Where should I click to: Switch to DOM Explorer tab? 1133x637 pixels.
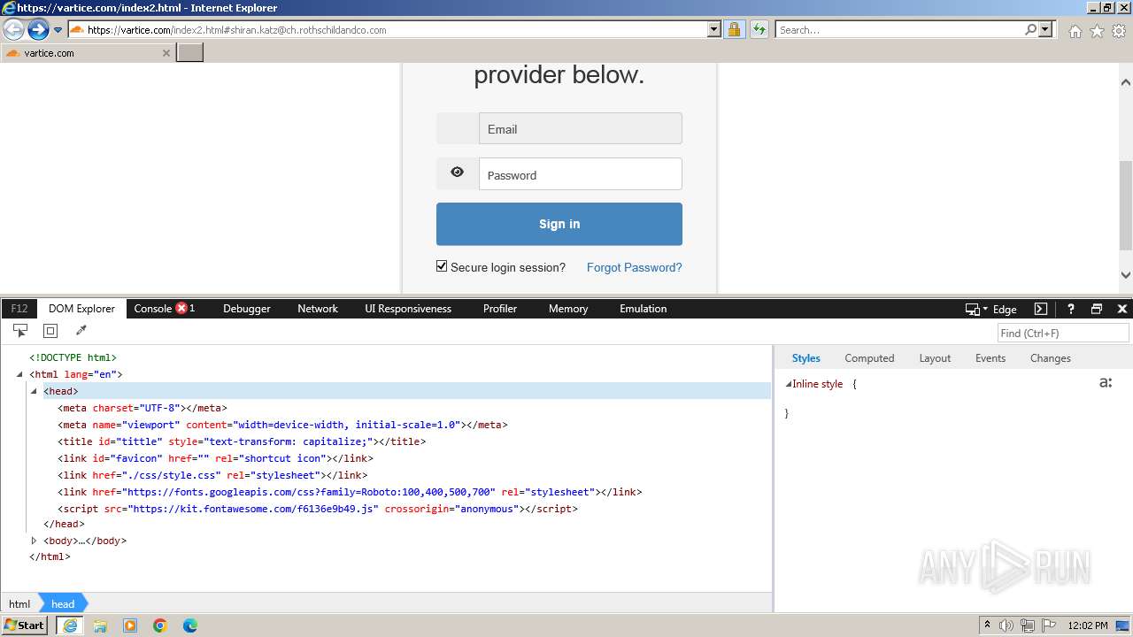click(81, 309)
